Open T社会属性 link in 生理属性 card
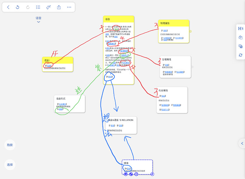245x179 pixels. pyautogui.click(x=180, y=72)
